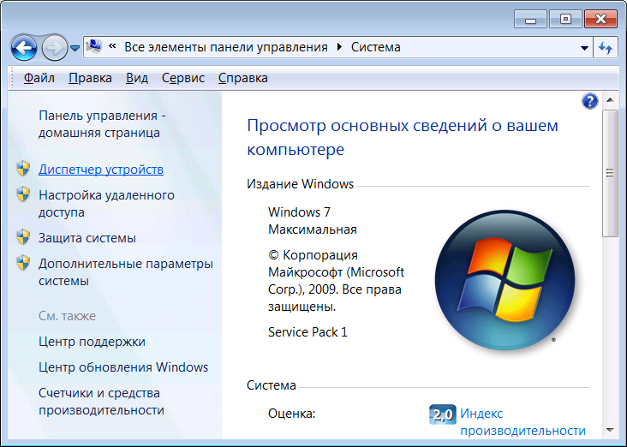Click the Windows 7 logo image
The width and height of the screenshot is (627, 447).
(x=505, y=280)
